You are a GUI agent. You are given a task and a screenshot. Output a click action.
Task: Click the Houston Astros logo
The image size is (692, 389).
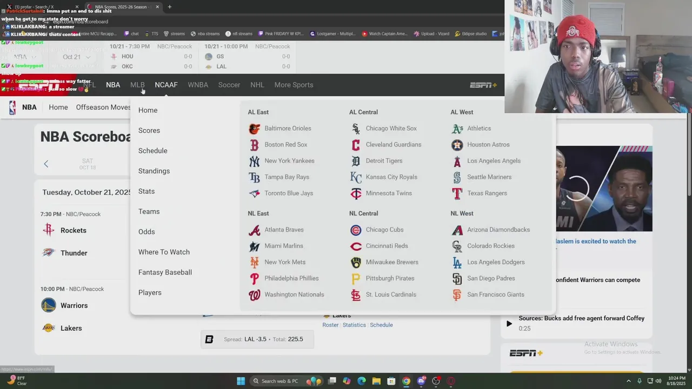[x=457, y=145]
